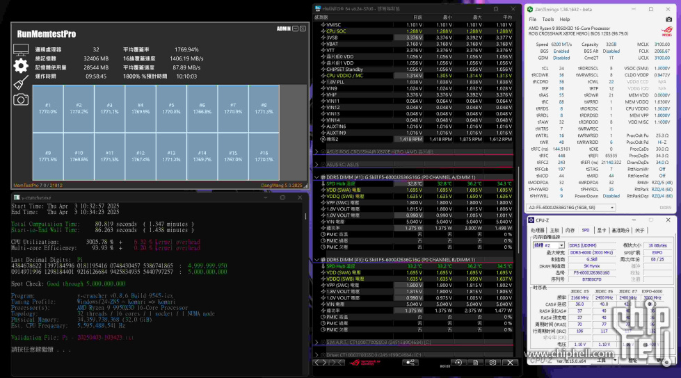Switch to CPU-Z 内存 tab

pos(570,231)
